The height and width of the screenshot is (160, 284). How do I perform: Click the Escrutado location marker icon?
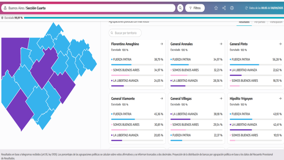tap(2, 18)
